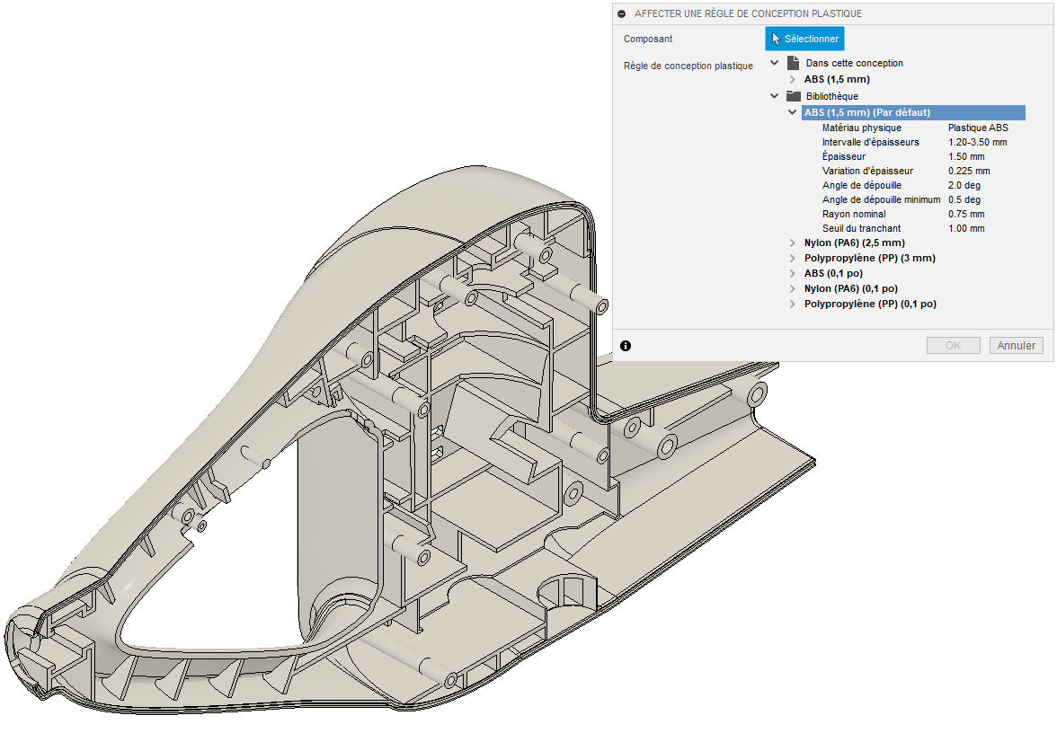
Task: Choose the Polypropylène (PP) (3 mm) label
Action: point(869,259)
